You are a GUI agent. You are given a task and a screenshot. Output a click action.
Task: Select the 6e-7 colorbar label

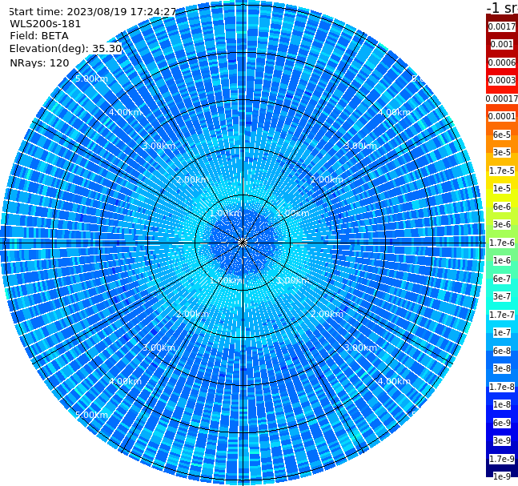point(502,279)
